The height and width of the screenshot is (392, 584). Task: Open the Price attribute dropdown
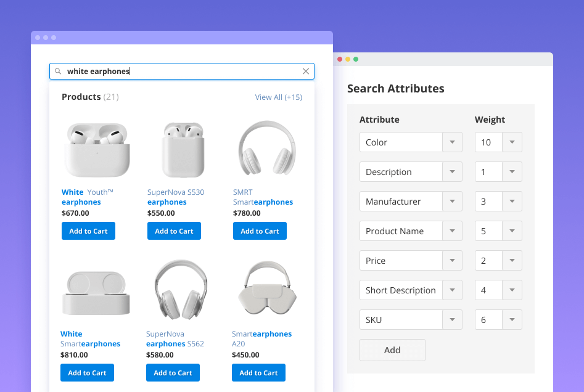[452, 260]
